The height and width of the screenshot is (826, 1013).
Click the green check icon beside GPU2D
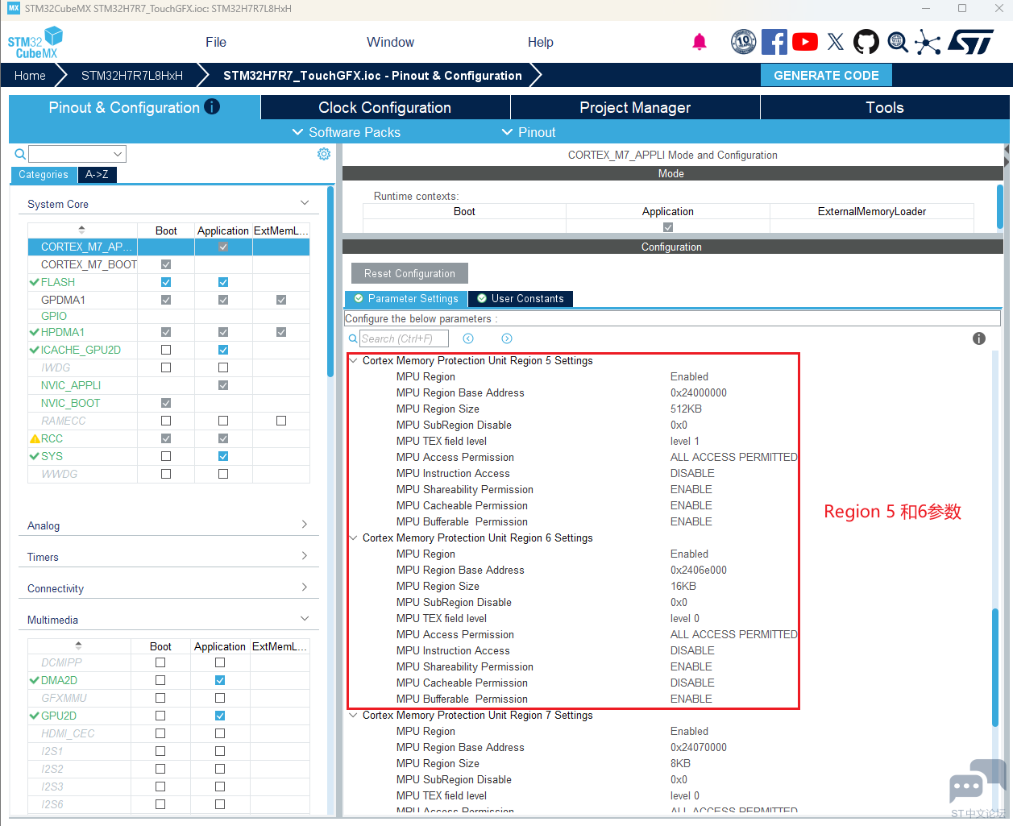[35, 716]
